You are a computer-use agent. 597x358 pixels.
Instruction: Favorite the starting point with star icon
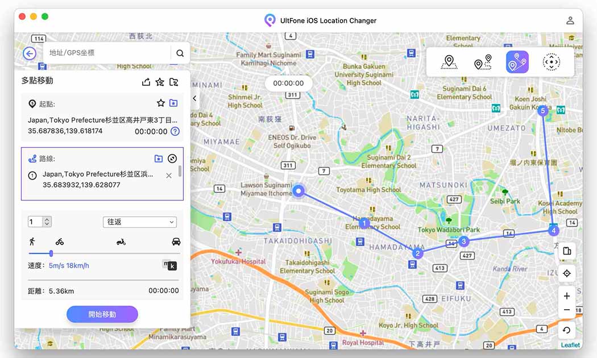pos(161,103)
